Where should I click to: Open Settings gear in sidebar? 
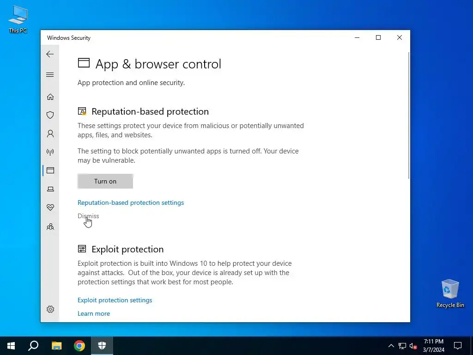tap(50, 309)
